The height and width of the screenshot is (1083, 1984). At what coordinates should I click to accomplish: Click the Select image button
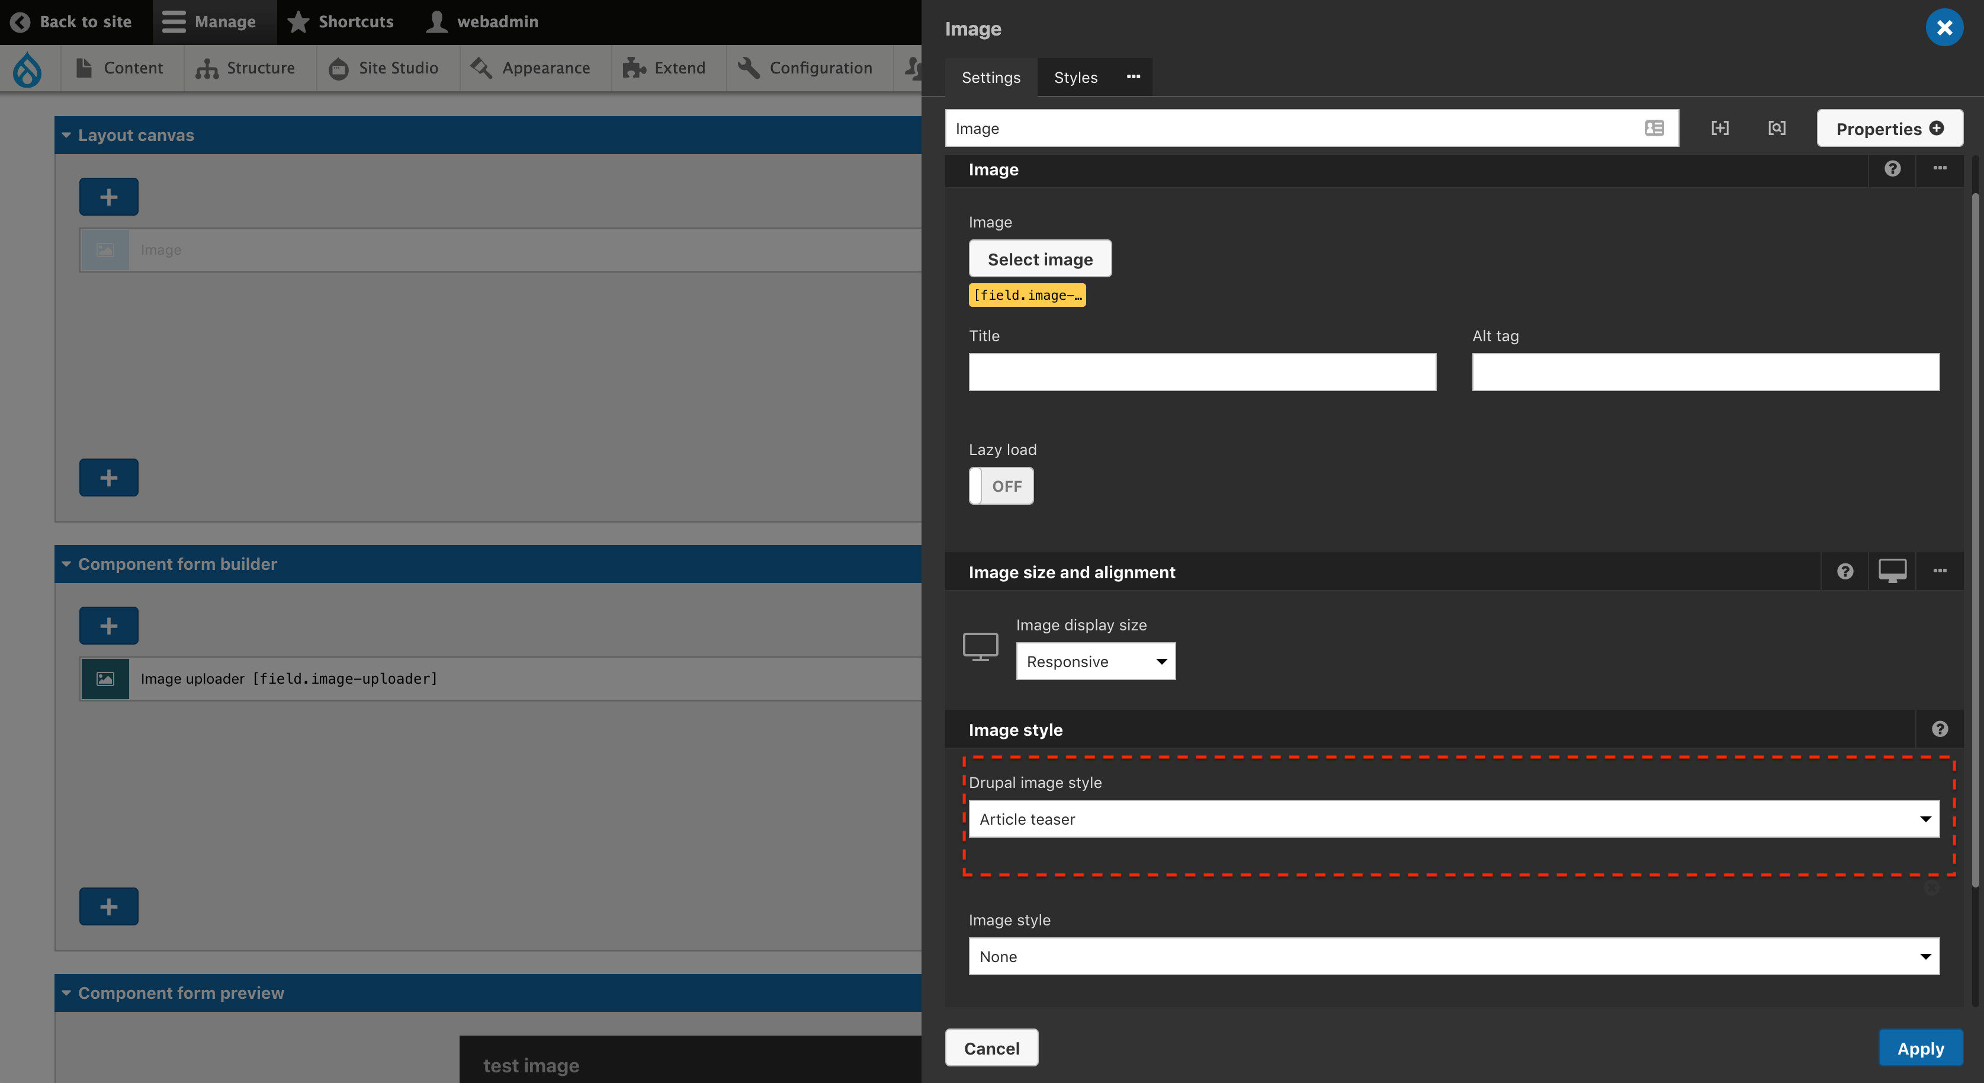click(1040, 257)
